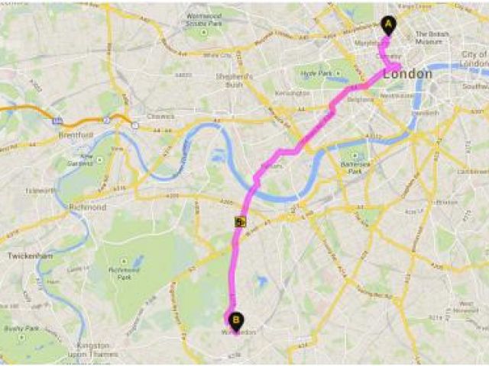Viewport: 489px width, 366px height.
Task: Select the British Museum label
Action: click(432, 37)
